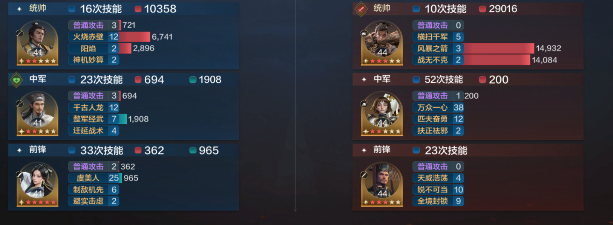Select the 风暴之箭 skill label

[432, 49]
